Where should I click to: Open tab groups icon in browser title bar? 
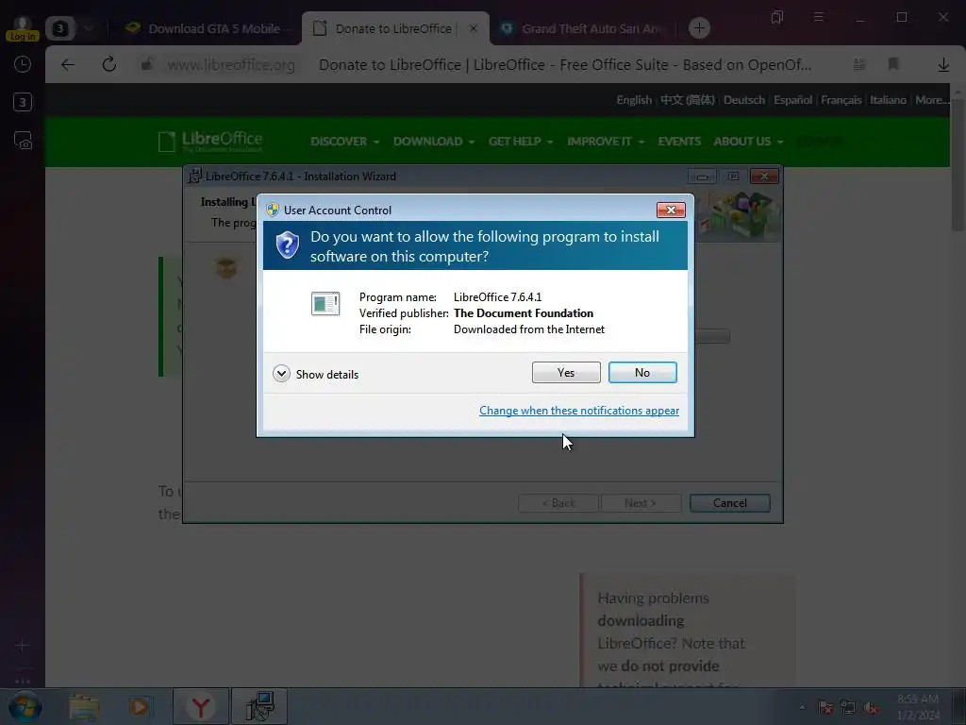coord(777,17)
